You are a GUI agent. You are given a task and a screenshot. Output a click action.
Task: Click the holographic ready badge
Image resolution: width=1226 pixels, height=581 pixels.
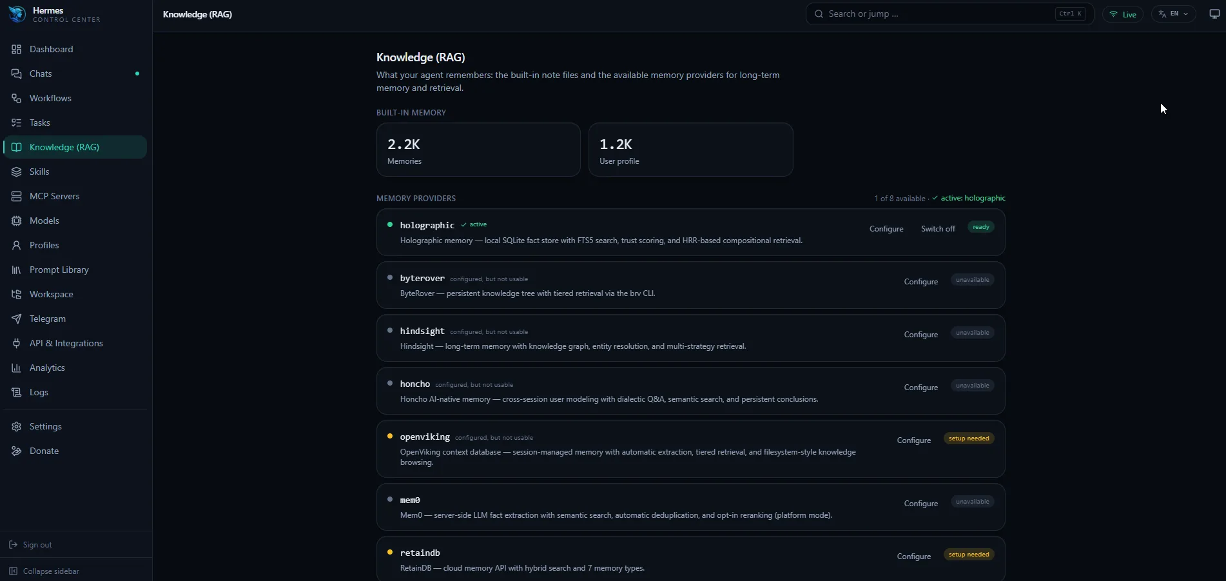(981, 227)
